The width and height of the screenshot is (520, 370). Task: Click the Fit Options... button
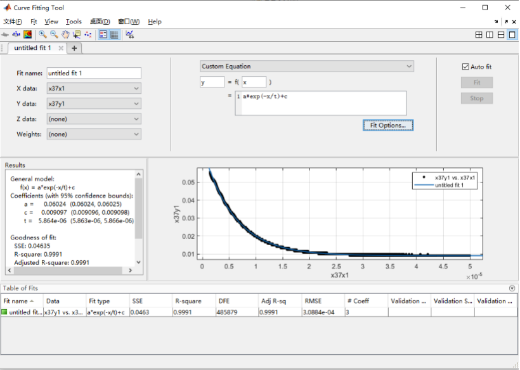coord(388,125)
